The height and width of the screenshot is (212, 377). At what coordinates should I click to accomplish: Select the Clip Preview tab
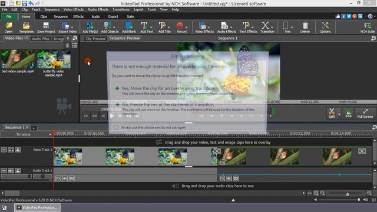tap(95, 38)
